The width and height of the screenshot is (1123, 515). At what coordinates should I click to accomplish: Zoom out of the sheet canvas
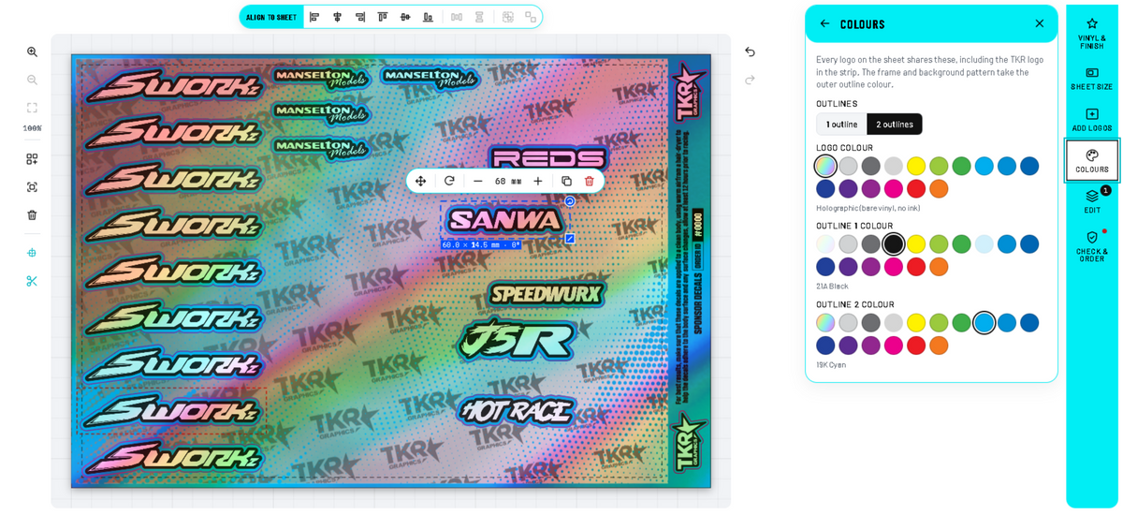tap(32, 80)
